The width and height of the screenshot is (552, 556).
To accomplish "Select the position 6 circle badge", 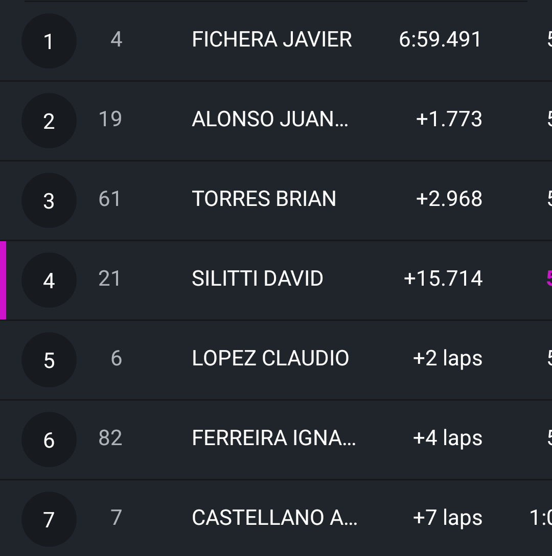I will tap(49, 439).
